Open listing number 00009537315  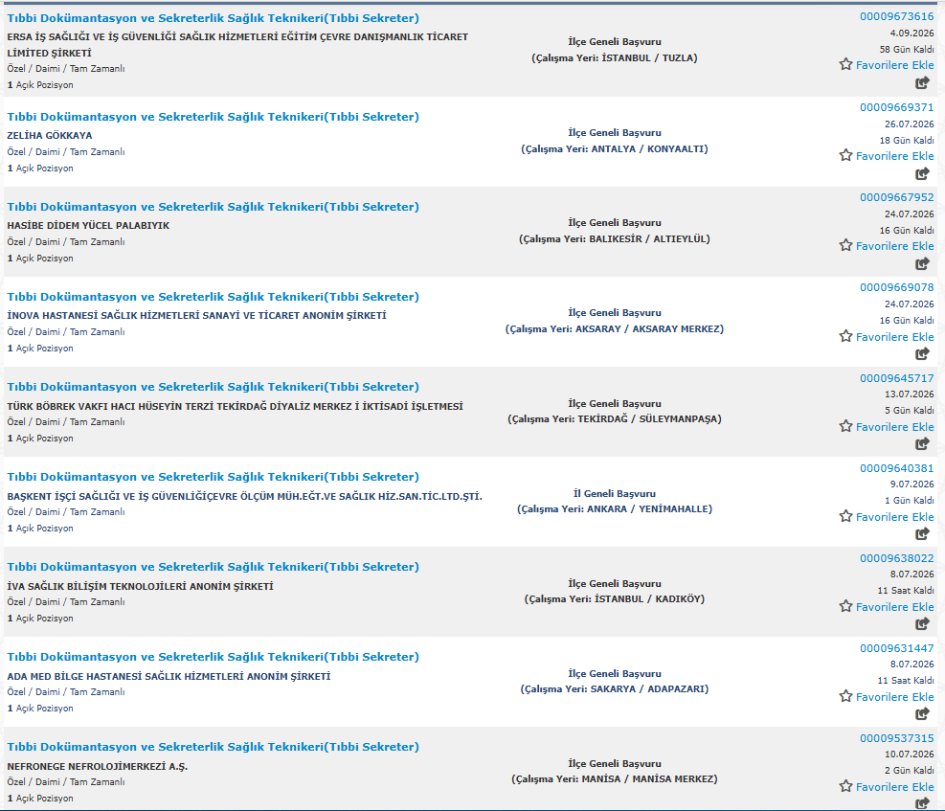[x=897, y=738]
